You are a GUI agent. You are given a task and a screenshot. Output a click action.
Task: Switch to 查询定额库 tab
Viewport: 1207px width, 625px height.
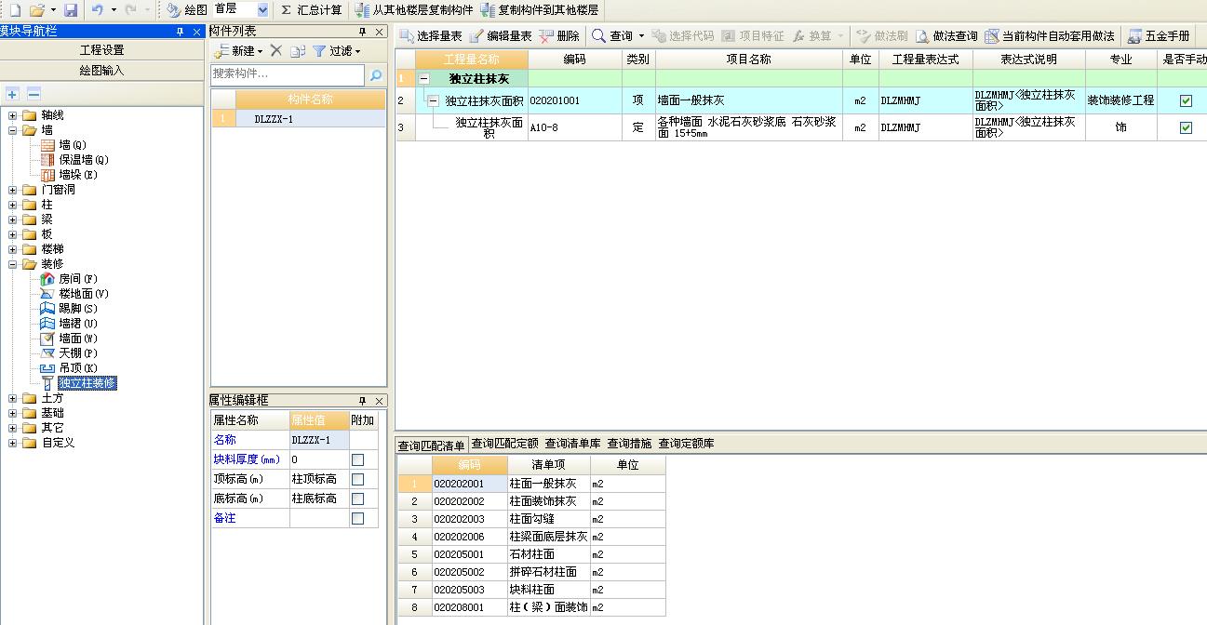[686, 444]
